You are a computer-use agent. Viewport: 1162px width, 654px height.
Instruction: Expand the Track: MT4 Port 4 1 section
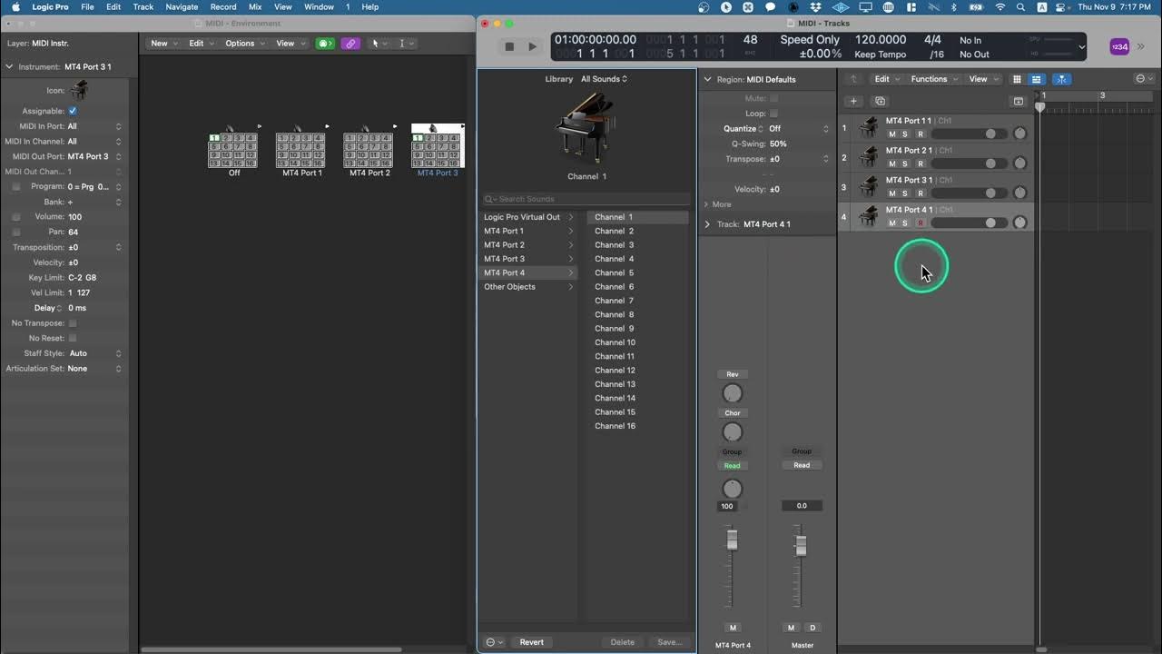707,224
